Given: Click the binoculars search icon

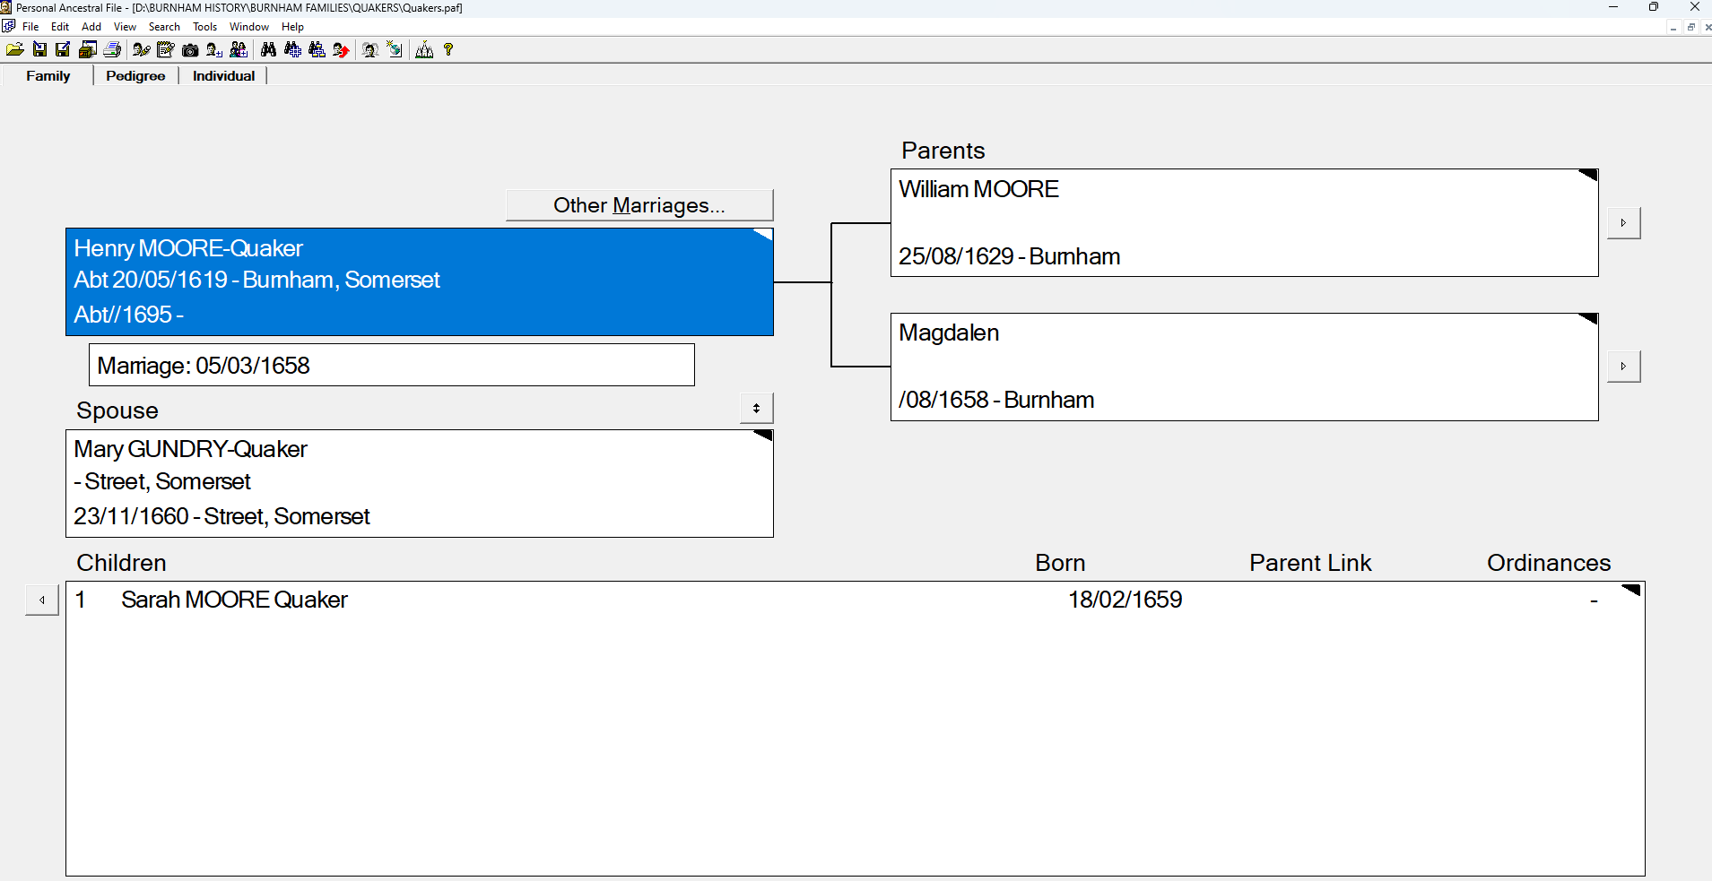Looking at the screenshot, I should coord(268,50).
